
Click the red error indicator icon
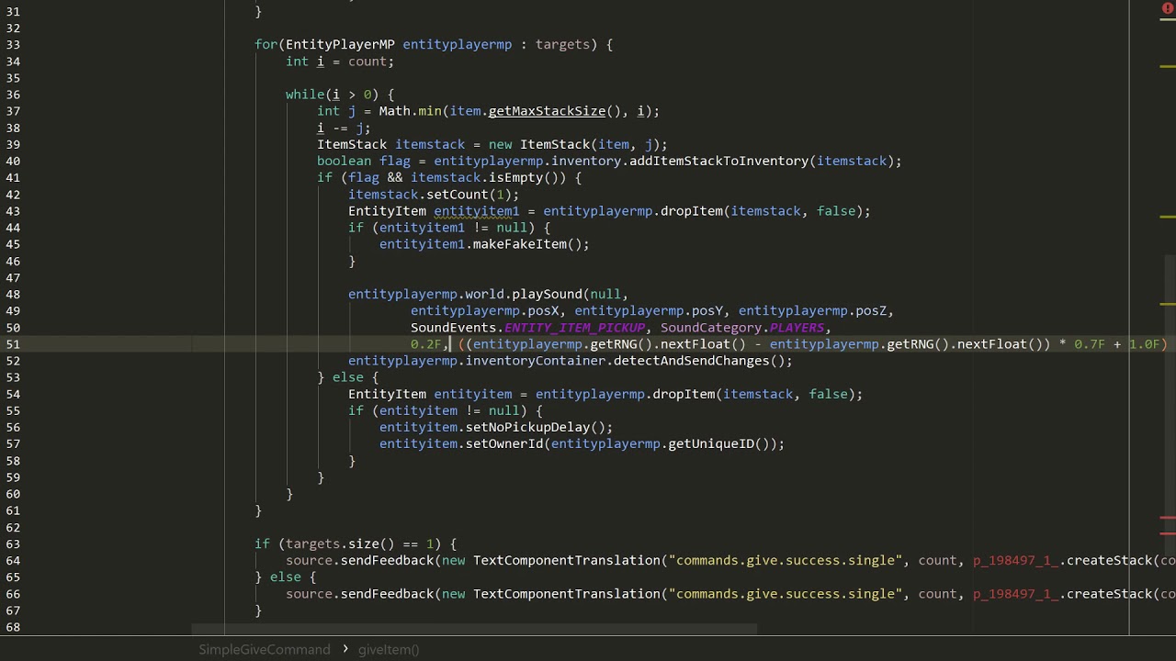coord(1168,8)
